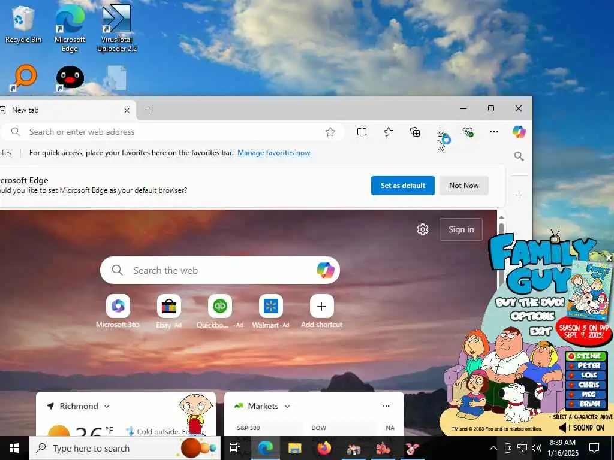Open the Microsoft 365 shortcut tile
The height and width of the screenshot is (460, 614).
point(118,311)
